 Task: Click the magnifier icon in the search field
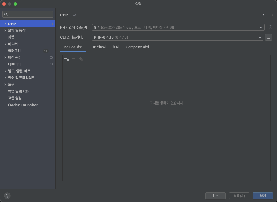pos(6,14)
